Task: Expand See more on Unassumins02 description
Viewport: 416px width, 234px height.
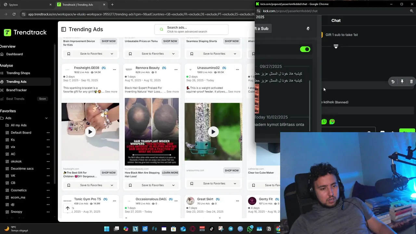Action: [x=234, y=92]
